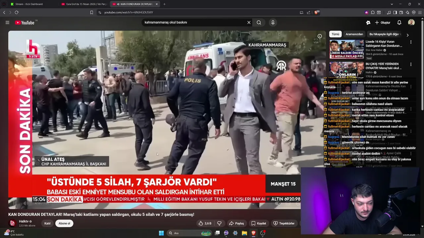This screenshot has width=424, height=238.
Task: Click the Paylaş share button
Action: click(x=237, y=223)
